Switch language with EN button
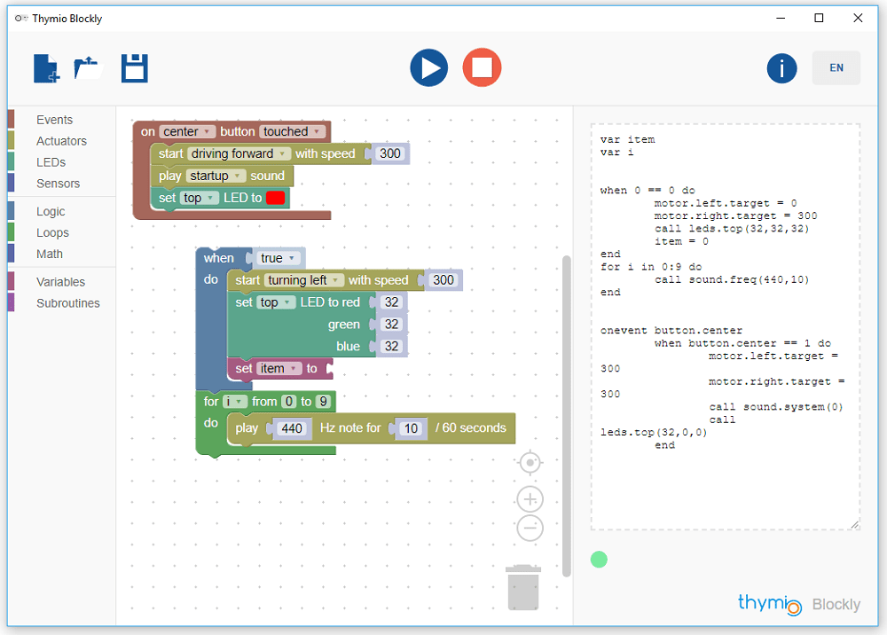This screenshot has height=635, width=887. pyautogui.click(x=836, y=68)
